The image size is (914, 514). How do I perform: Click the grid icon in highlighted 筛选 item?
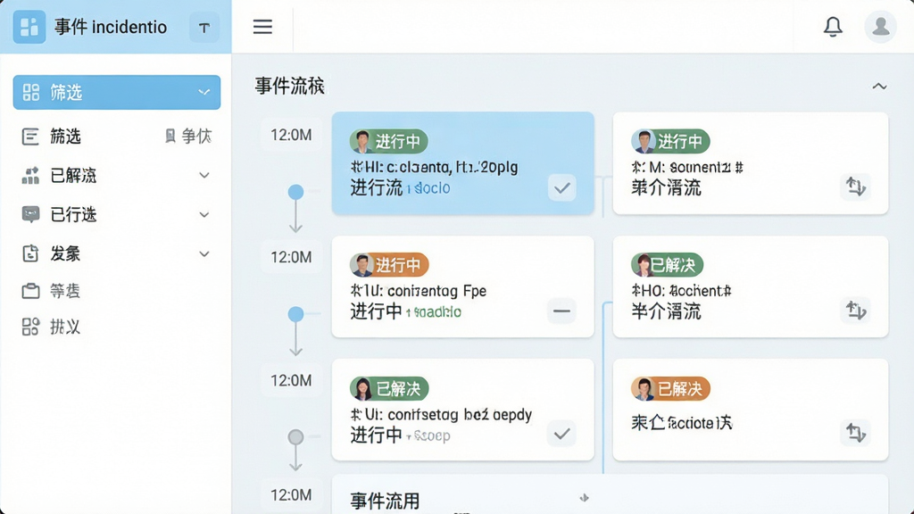point(31,92)
